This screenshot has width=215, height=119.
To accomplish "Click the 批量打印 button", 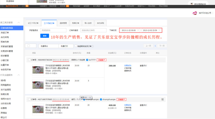I will tap(66, 46).
